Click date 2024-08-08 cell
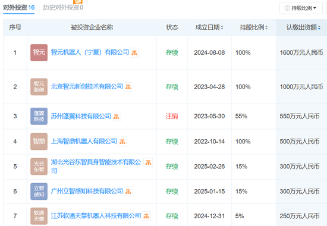 point(209,52)
